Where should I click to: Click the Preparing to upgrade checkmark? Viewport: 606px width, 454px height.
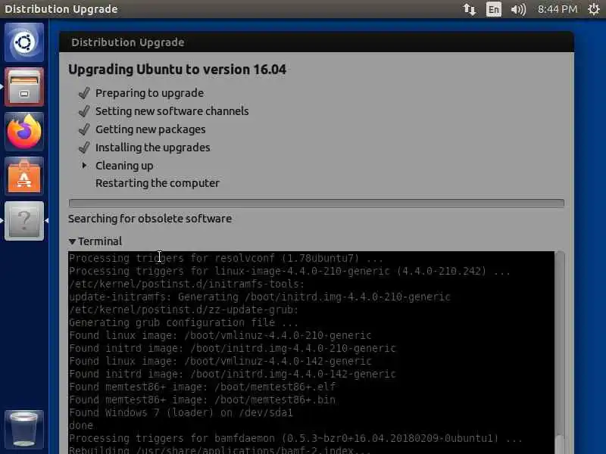pyautogui.click(x=84, y=93)
